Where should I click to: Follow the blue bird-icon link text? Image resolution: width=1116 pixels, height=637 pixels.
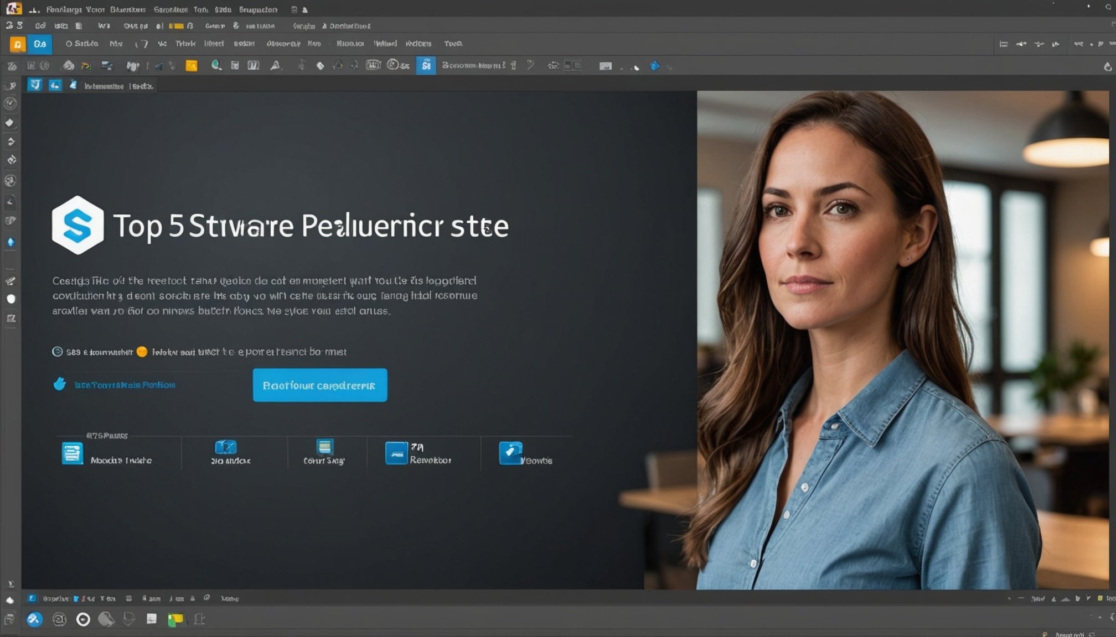[x=125, y=385]
